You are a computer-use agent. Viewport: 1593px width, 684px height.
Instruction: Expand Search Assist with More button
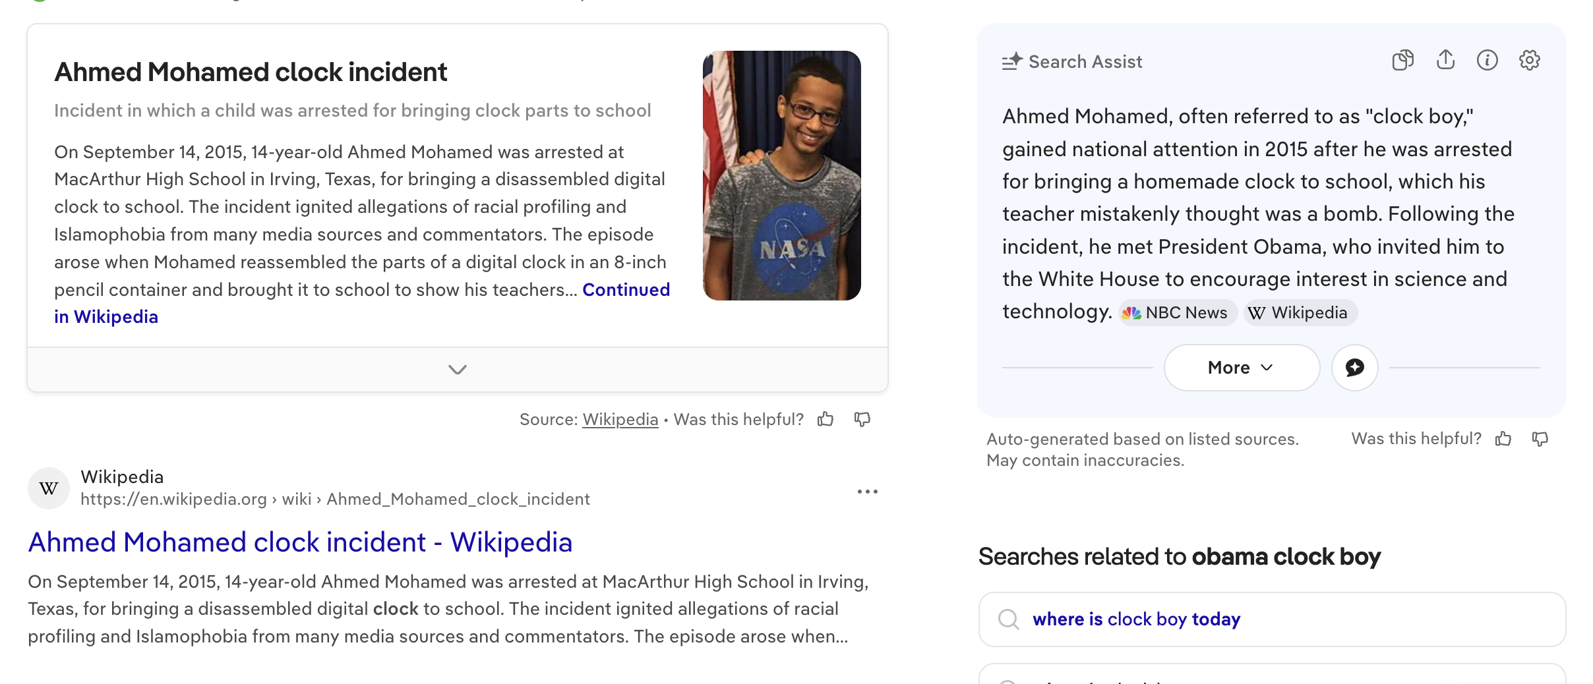tap(1241, 368)
